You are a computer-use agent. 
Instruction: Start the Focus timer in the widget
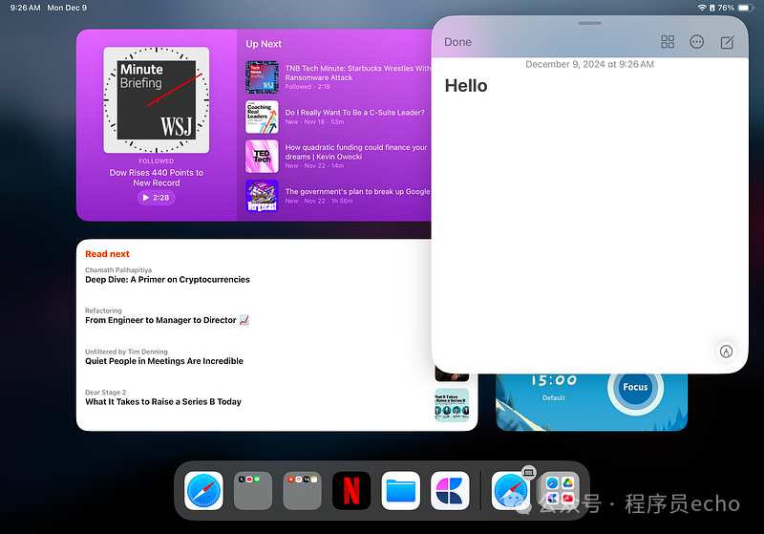coord(635,387)
